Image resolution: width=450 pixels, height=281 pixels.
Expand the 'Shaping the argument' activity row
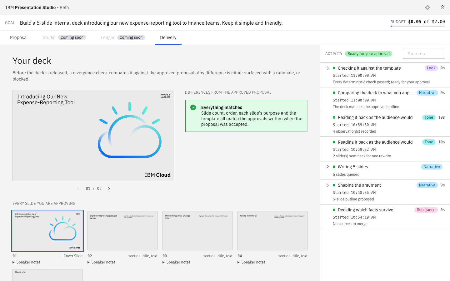click(x=328, y=185)
